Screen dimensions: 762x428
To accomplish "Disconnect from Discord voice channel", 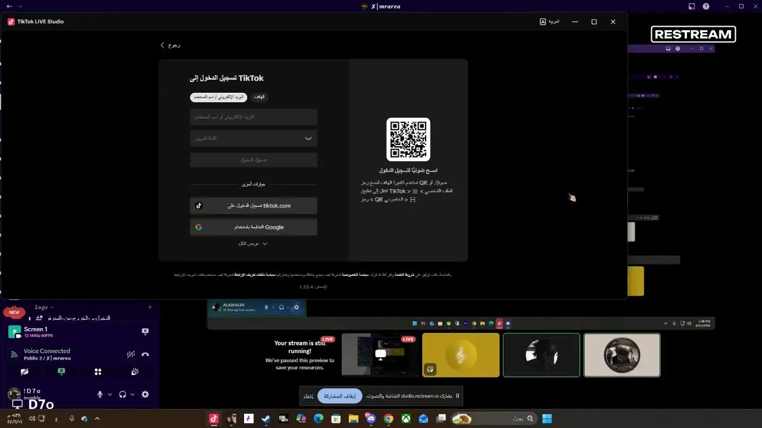I will 145,354.
